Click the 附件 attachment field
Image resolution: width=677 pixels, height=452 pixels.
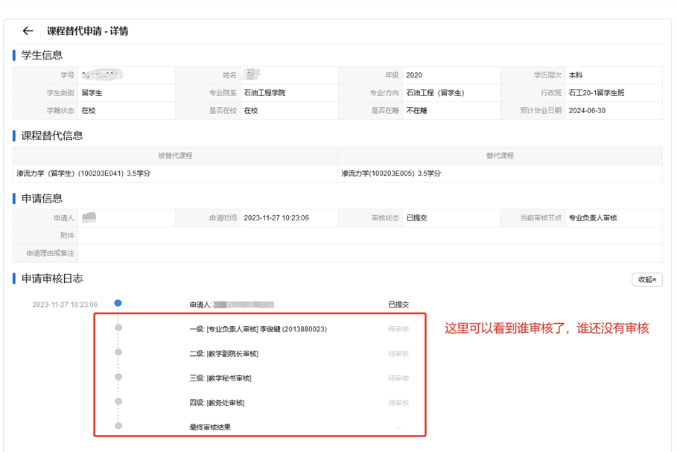pos(369,236)
